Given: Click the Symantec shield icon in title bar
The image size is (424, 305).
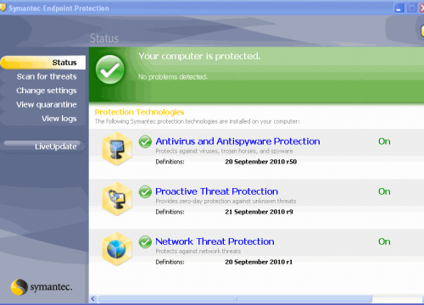Looking at the screenshot, I should coord(3,8).
